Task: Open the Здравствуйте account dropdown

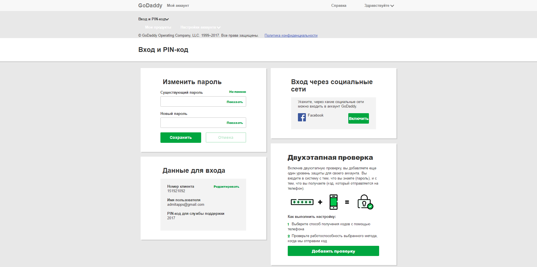Action: click(x=379, y=5)
